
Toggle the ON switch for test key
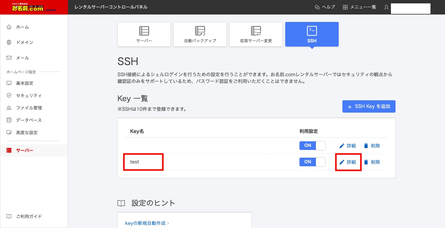click(x=312, y=162)
